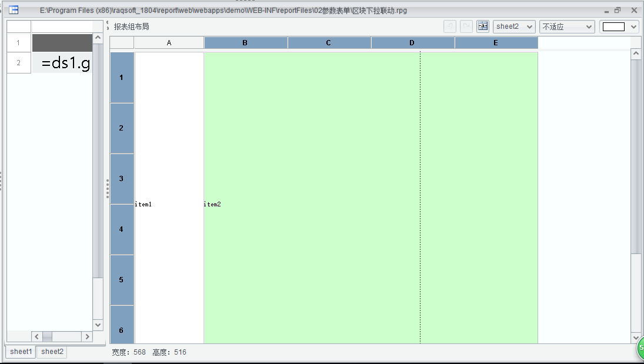The width and height of the screenshot is (644, 364).
Task: Select layout row header 3
Action: pos(122,179)
